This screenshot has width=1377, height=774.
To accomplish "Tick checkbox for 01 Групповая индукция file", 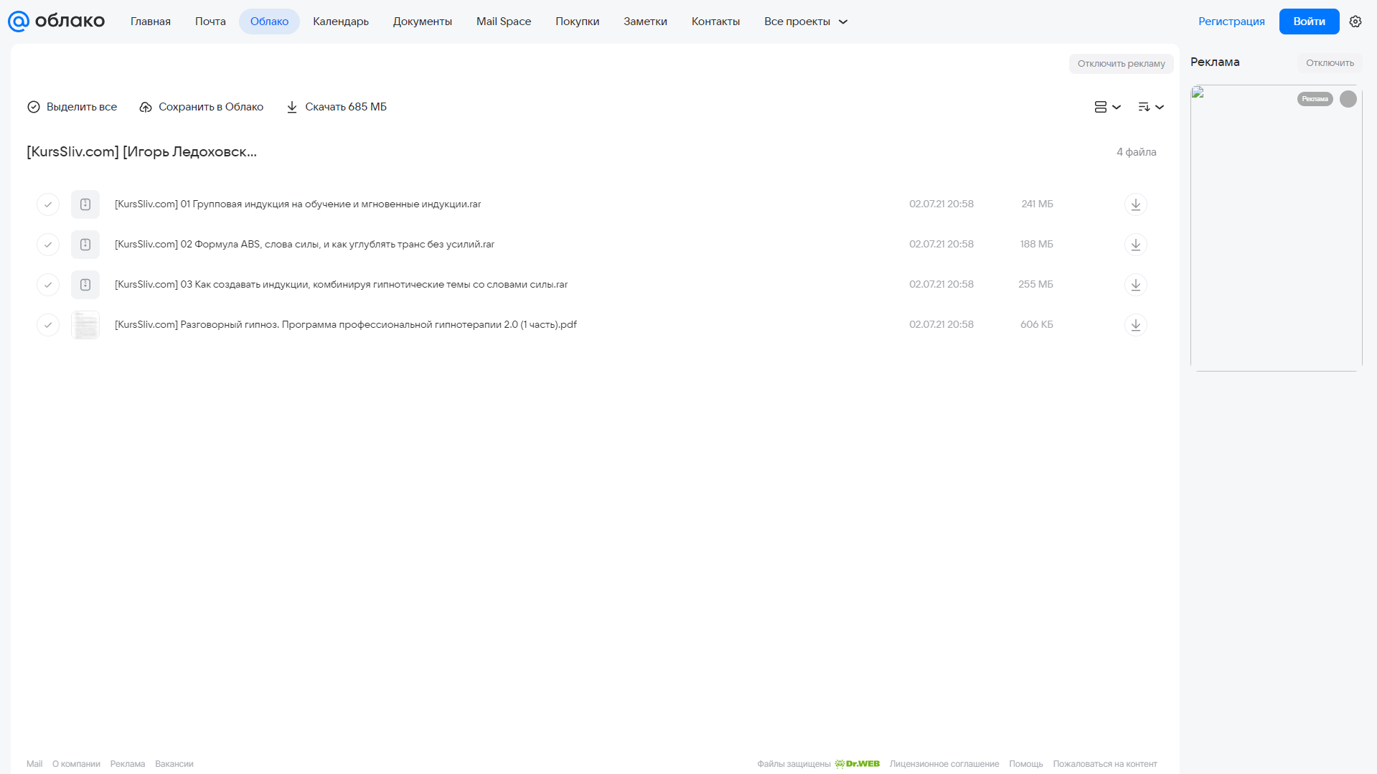I will (x=48, y=204).
